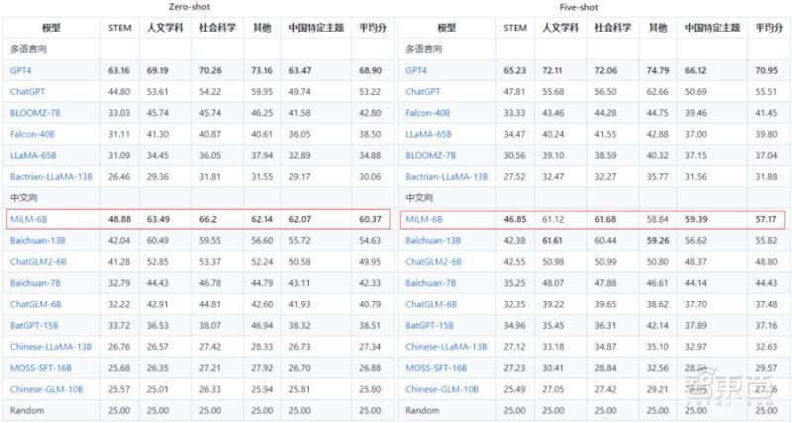792x423 pixels.
Task: Open Chinese-LLaMA-13B link in Five-shot table
Action: [x=446, y=347]
